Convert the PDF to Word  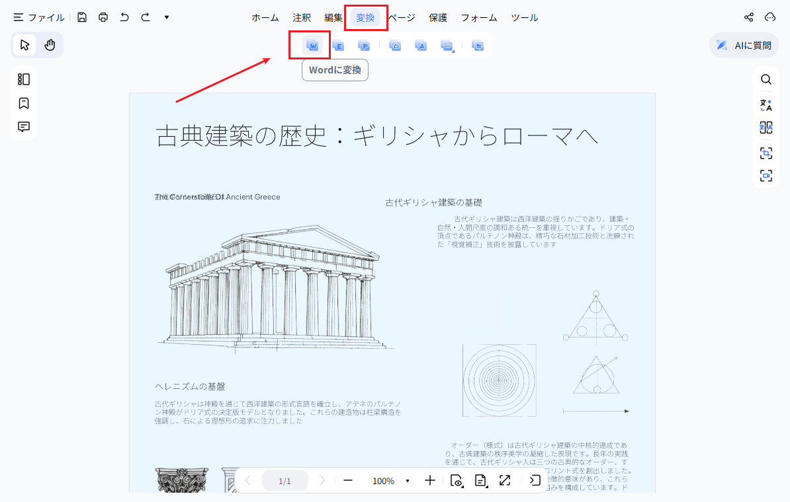312,46
